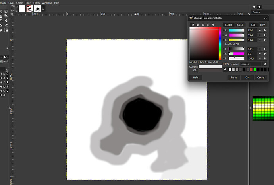Switch color model to LCh
This screenshot has width=274, height=185.
point(253,25)
